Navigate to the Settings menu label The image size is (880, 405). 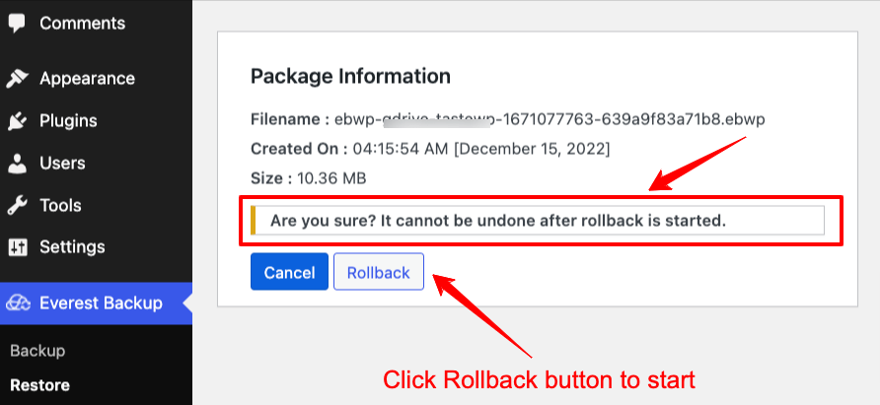click(72, 247)
